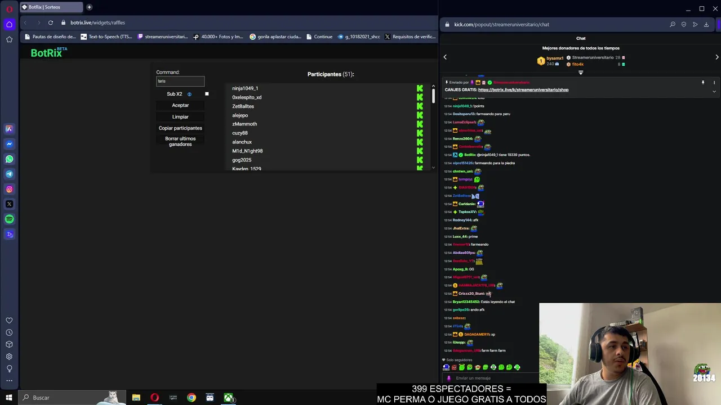The height and width of the screenshot is (405, 721).
Task: Show previous donors leaderboard with left arrow
Action: pos(445,57)
